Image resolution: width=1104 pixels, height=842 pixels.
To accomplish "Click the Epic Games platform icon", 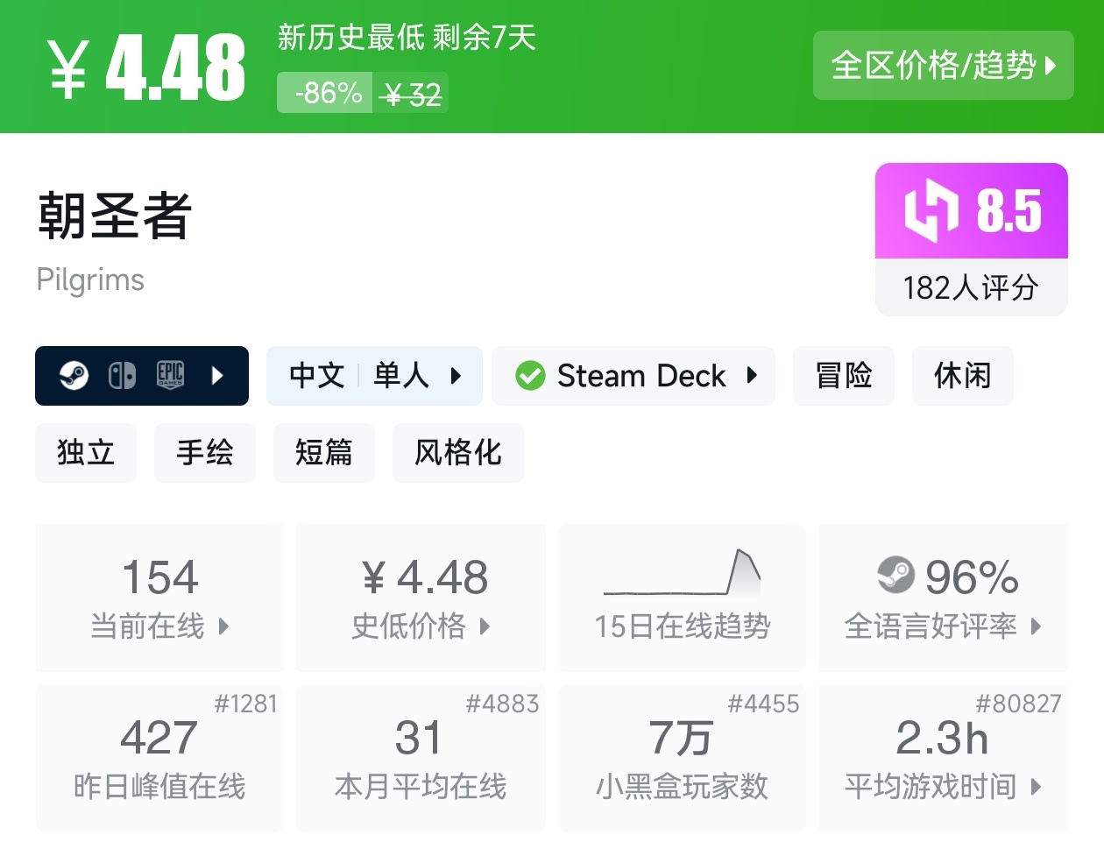I will coord(170,376).
